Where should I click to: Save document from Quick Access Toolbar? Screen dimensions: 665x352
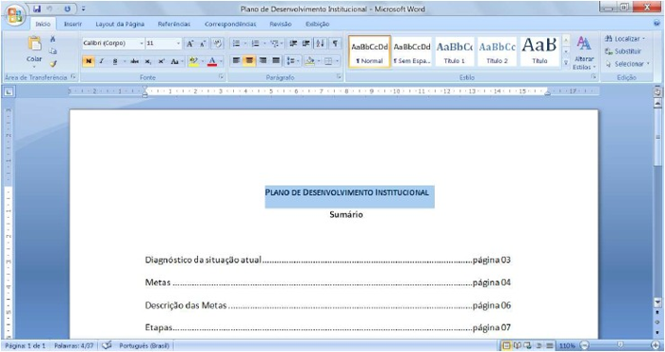(37, 9)
